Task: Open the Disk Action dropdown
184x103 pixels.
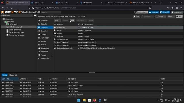Action: point(81,21)
